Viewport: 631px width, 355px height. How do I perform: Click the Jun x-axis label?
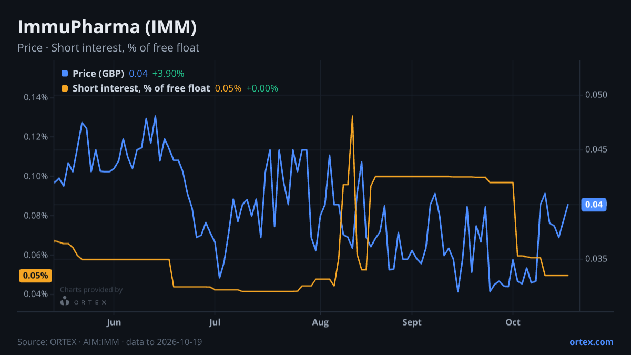click(114, 322)
